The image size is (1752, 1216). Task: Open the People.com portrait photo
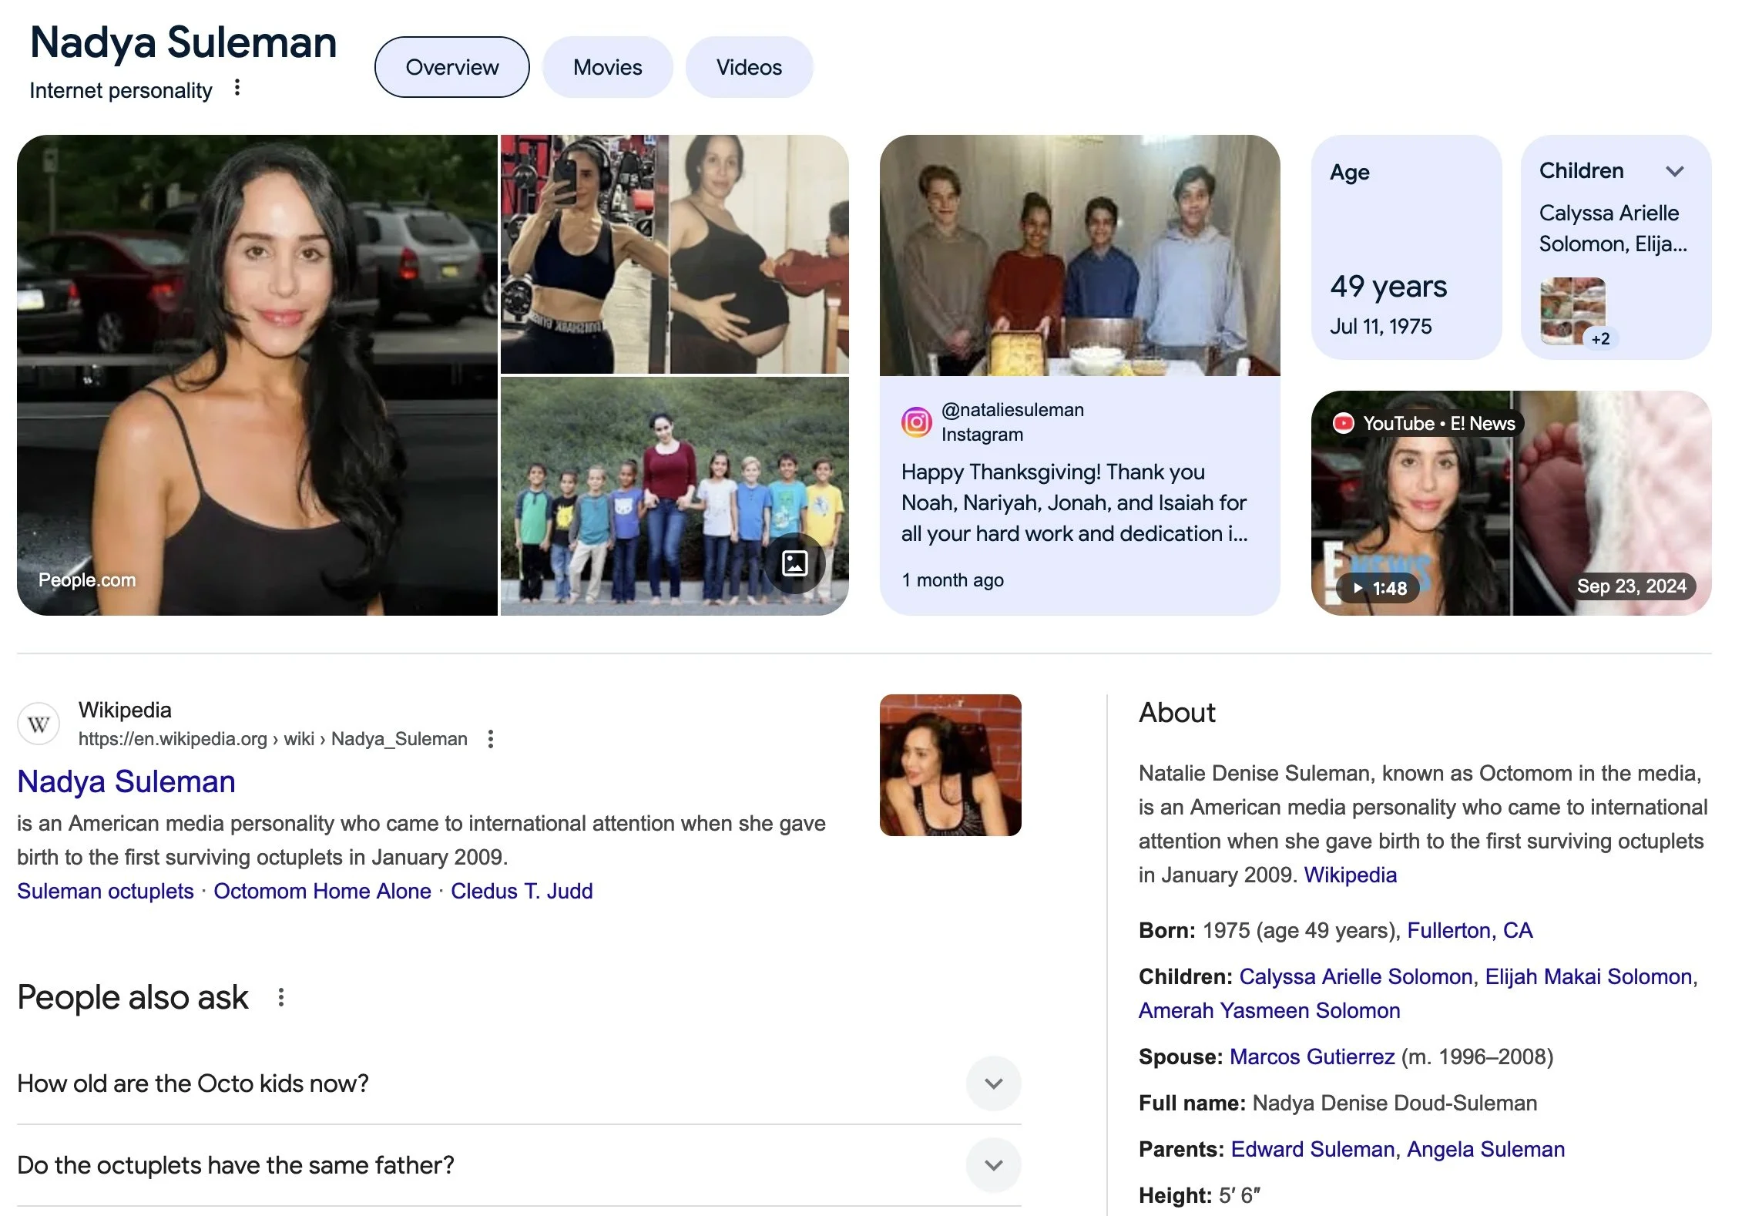coord(257,375)
